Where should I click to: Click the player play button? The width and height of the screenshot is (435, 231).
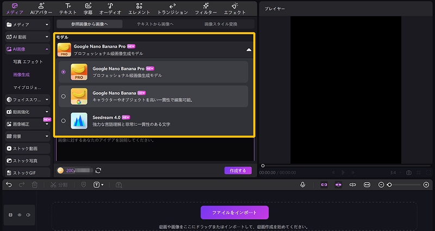(x=343, y=172)
